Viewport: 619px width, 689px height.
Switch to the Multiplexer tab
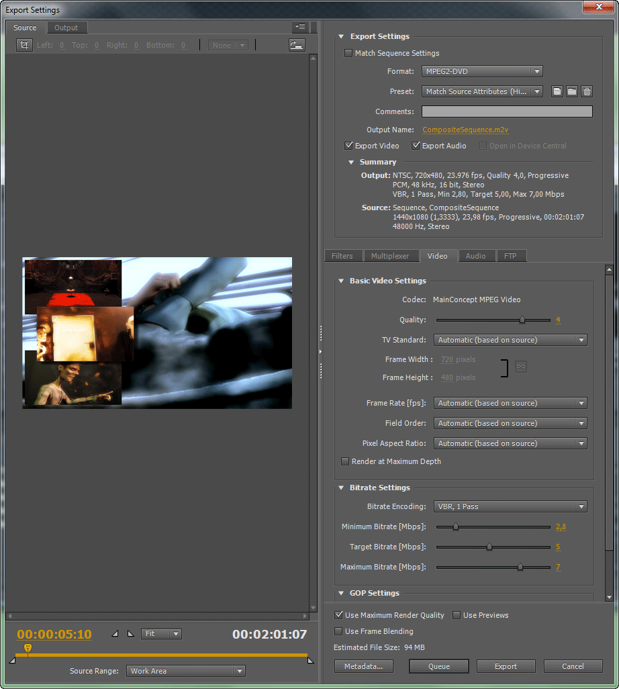[390, 256]
